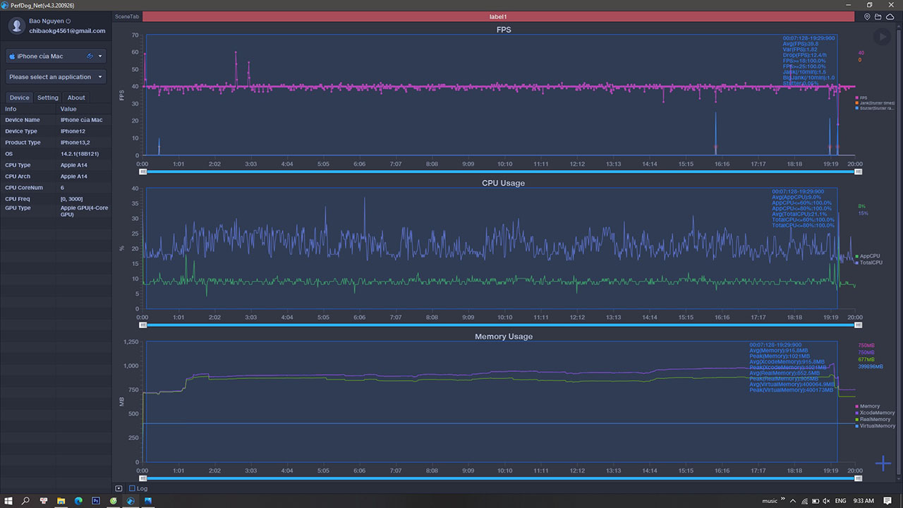The width and height of the screenshot is (903, 508).
Task: Toggle the AppCPU legend series
Action: tap(867, 256)
